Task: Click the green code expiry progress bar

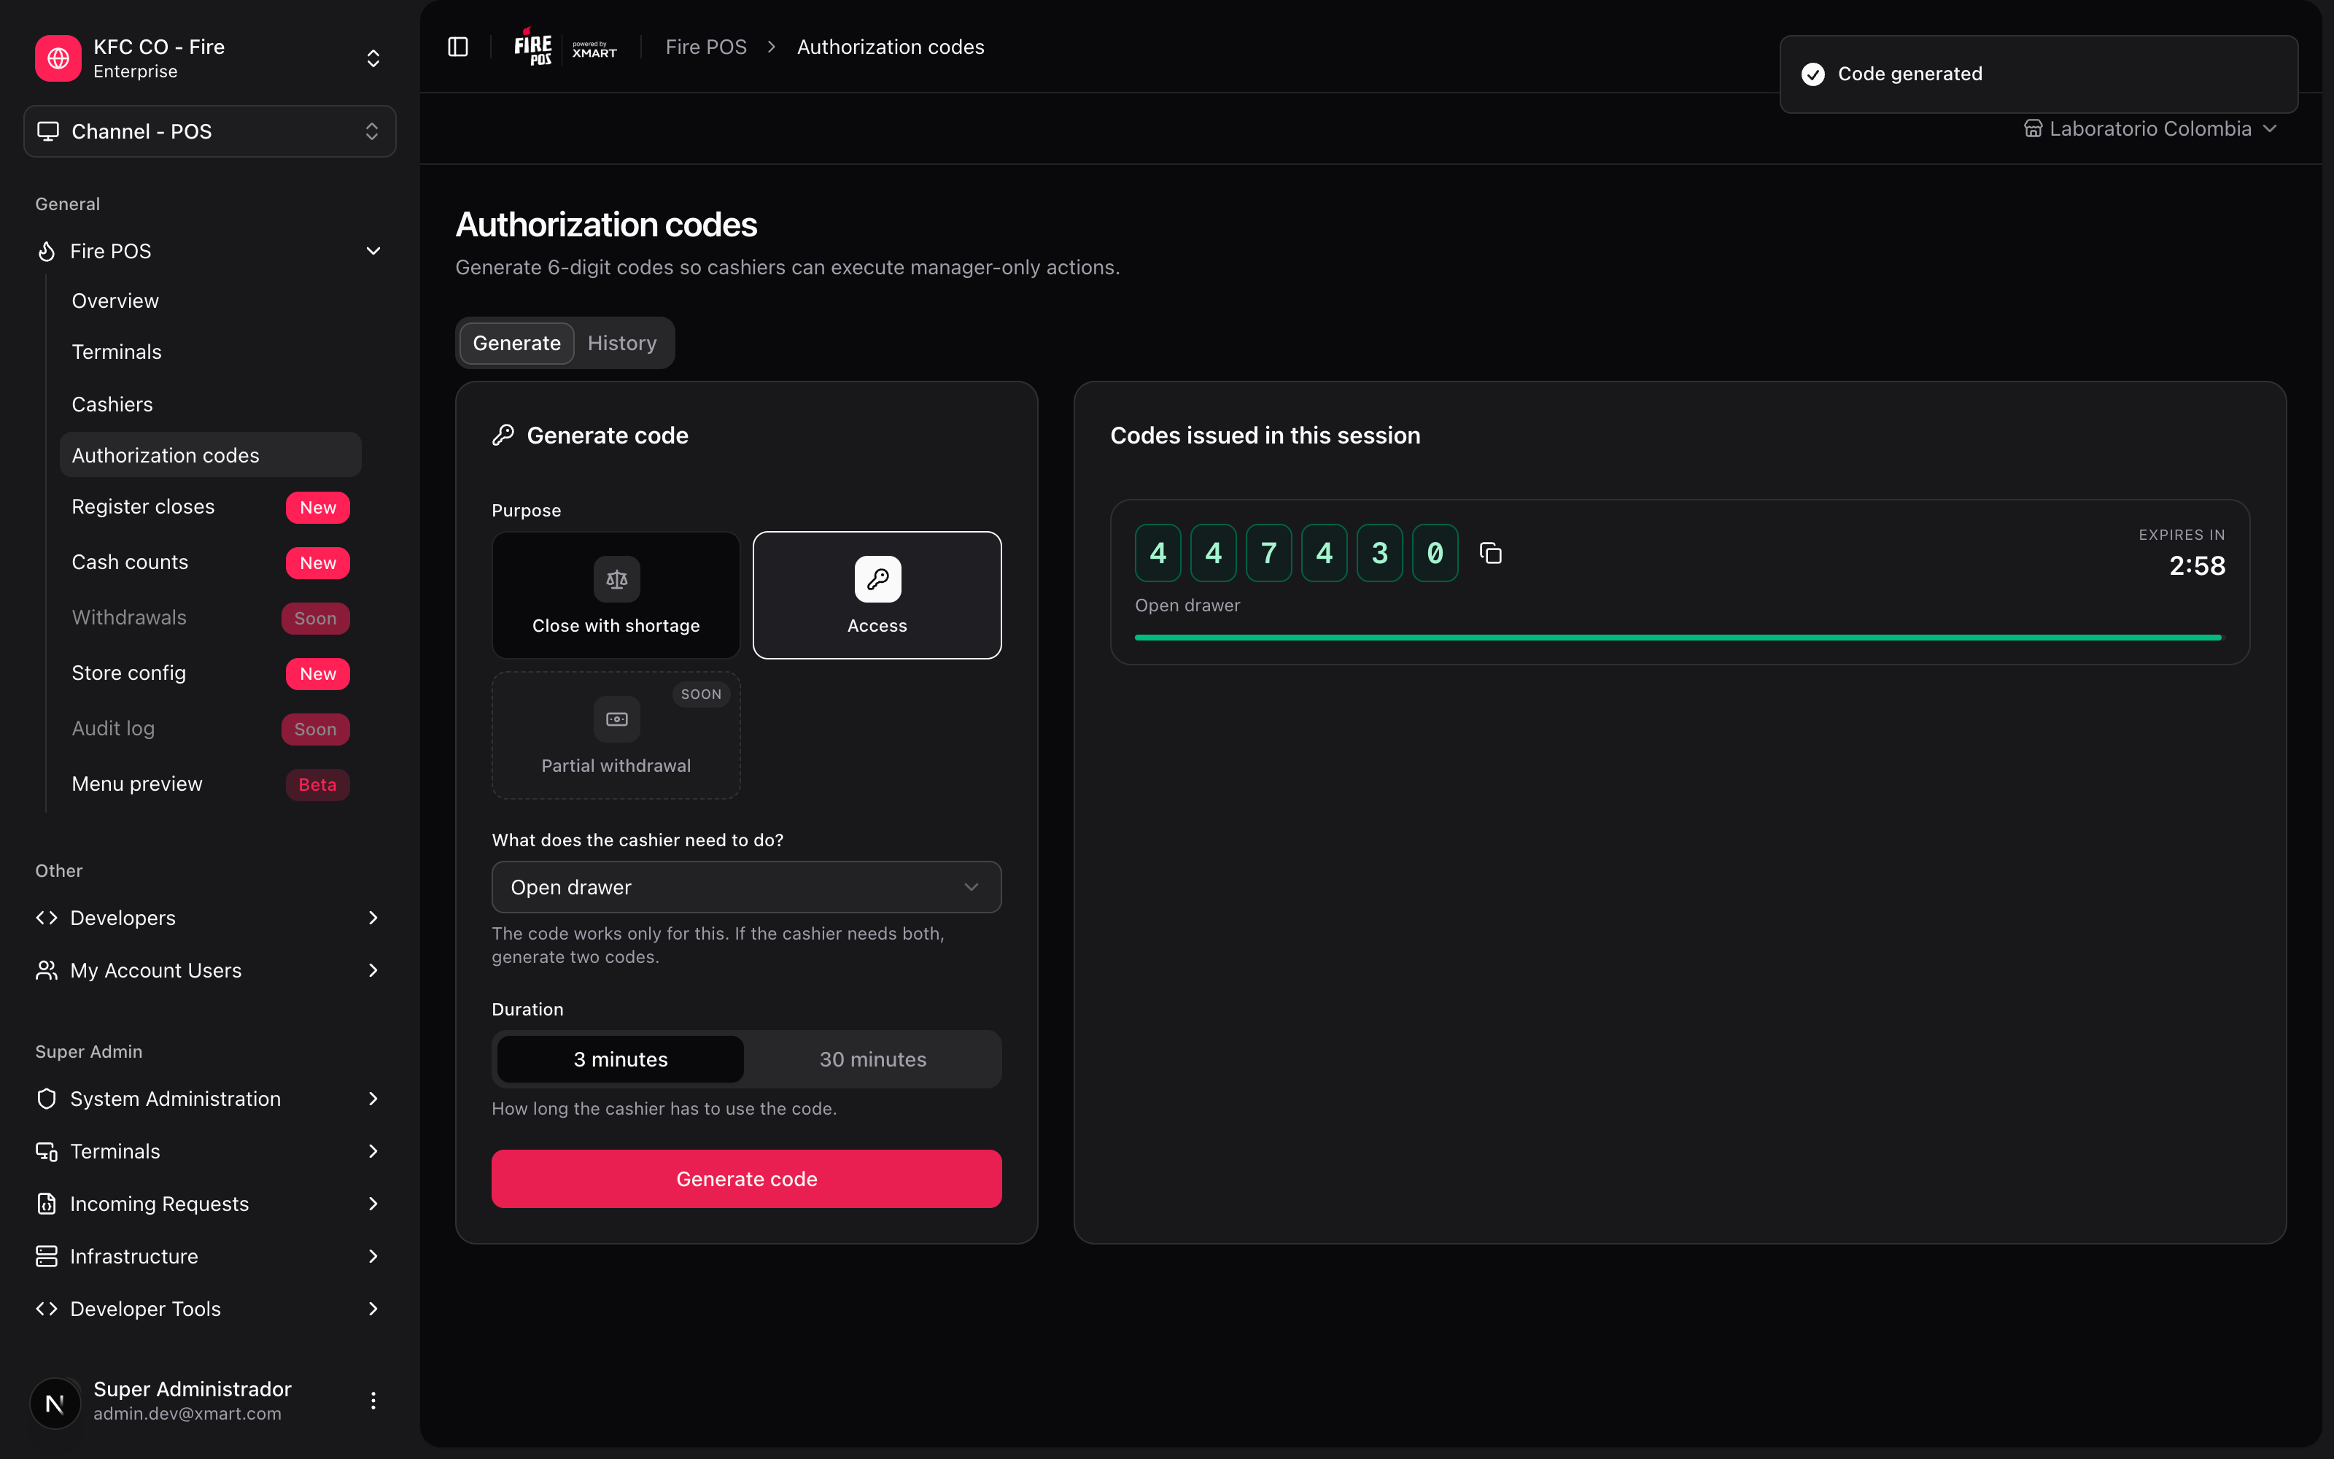Action: pos(1678,638)
